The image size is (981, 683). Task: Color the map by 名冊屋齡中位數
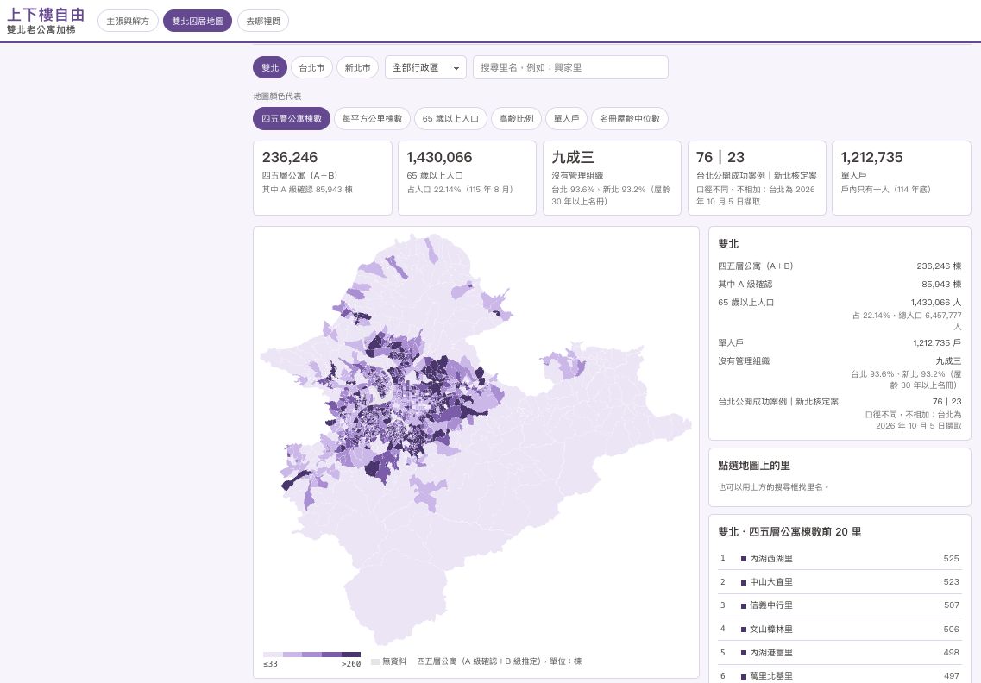pyautogui.click(x=630, y=119)
